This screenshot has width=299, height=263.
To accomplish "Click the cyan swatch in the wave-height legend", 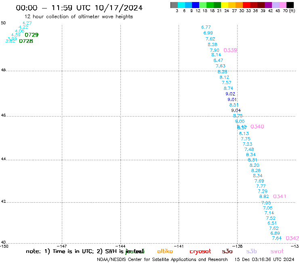I will 181,5.
